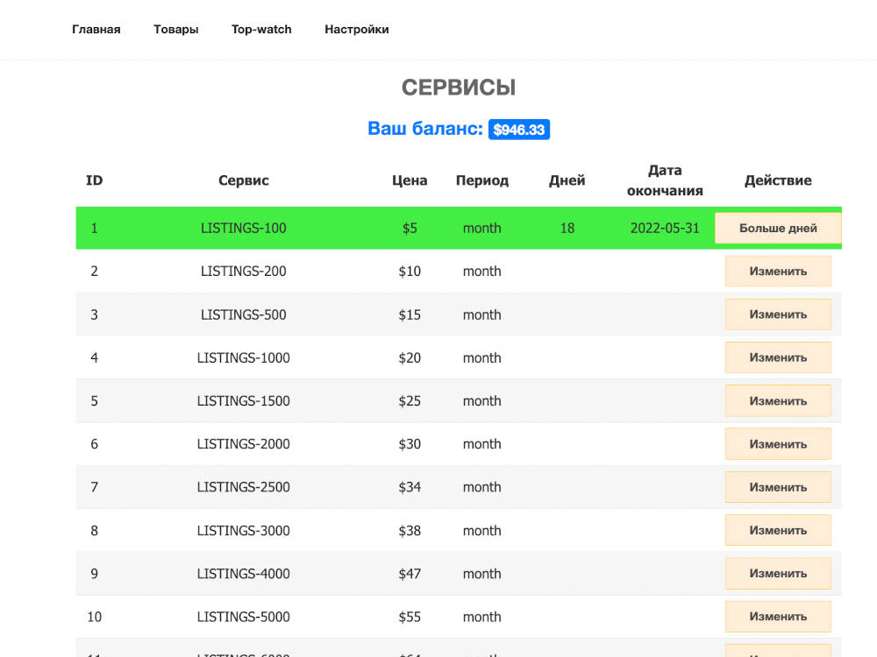Viewport: 877px width, 657px height.
Task: Open the Top-watch section
Action: [261, 30]
